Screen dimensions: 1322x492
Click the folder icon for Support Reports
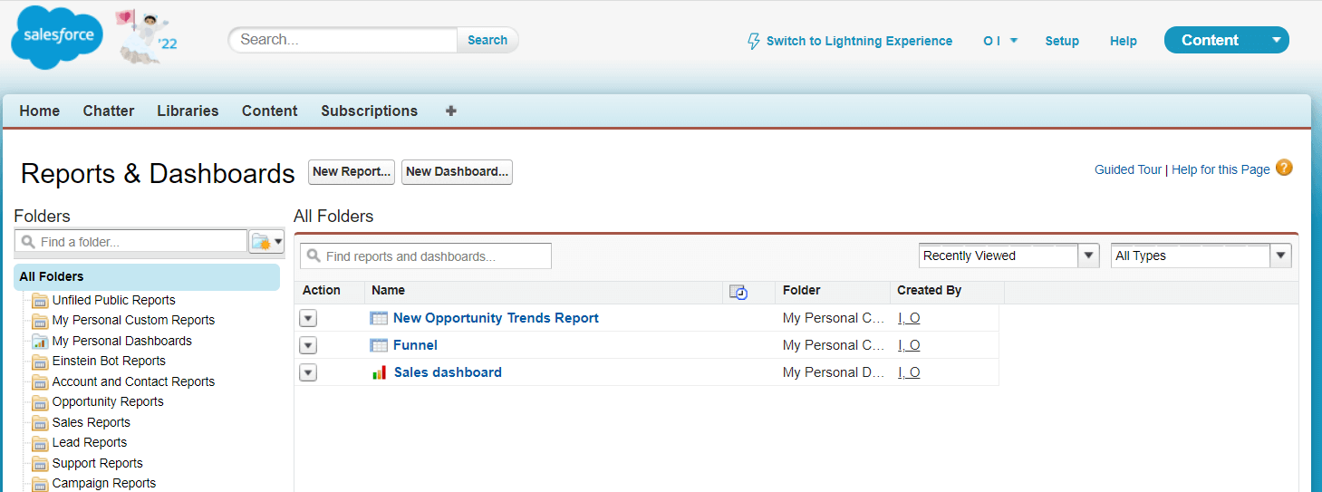(40, 463)
